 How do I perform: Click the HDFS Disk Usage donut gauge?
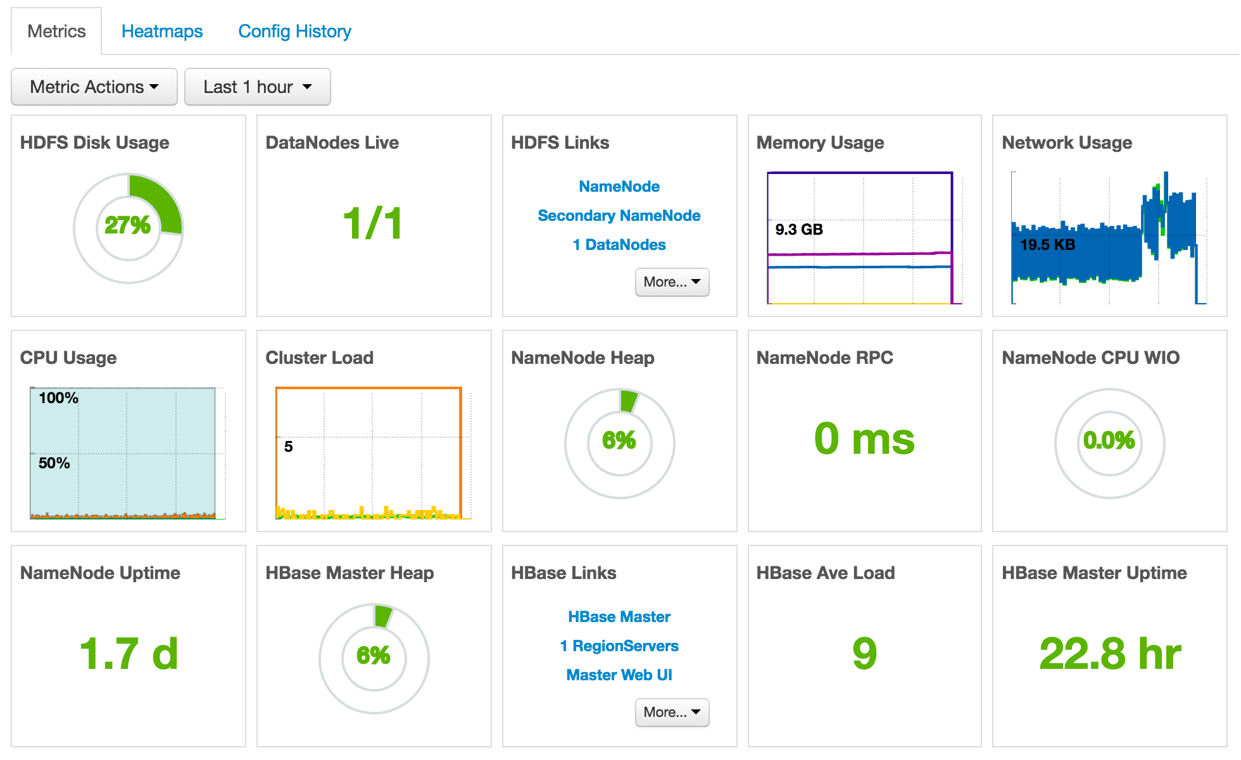pyautogui.click(x=128, y=228)
